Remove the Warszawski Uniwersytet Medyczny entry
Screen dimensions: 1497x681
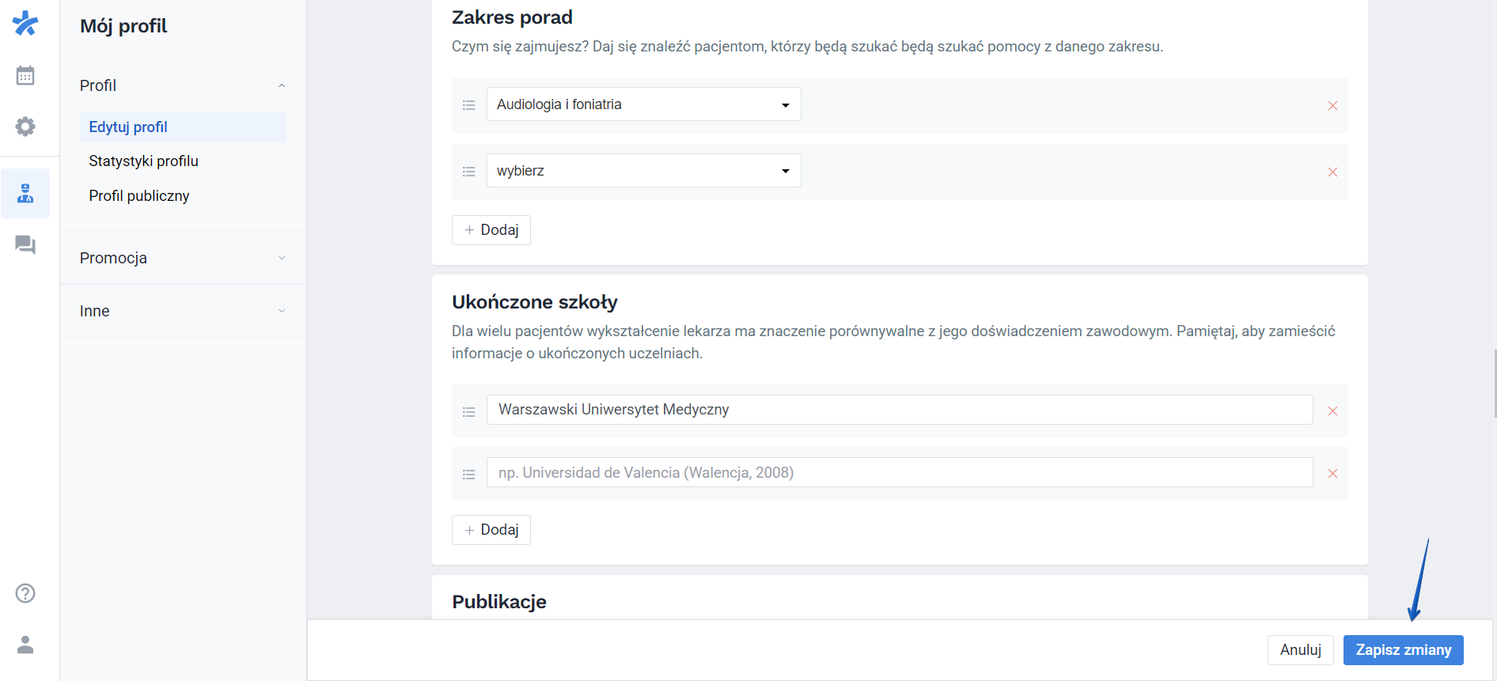(1332, 410)
